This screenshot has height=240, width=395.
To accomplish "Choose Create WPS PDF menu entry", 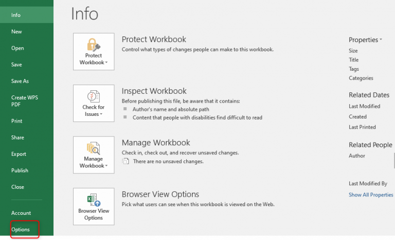I will point(25,101).
